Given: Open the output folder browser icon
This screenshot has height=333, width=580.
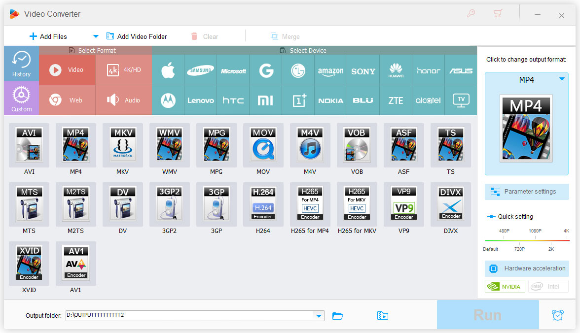Looking at the screenshot, I should click(337, 316).
